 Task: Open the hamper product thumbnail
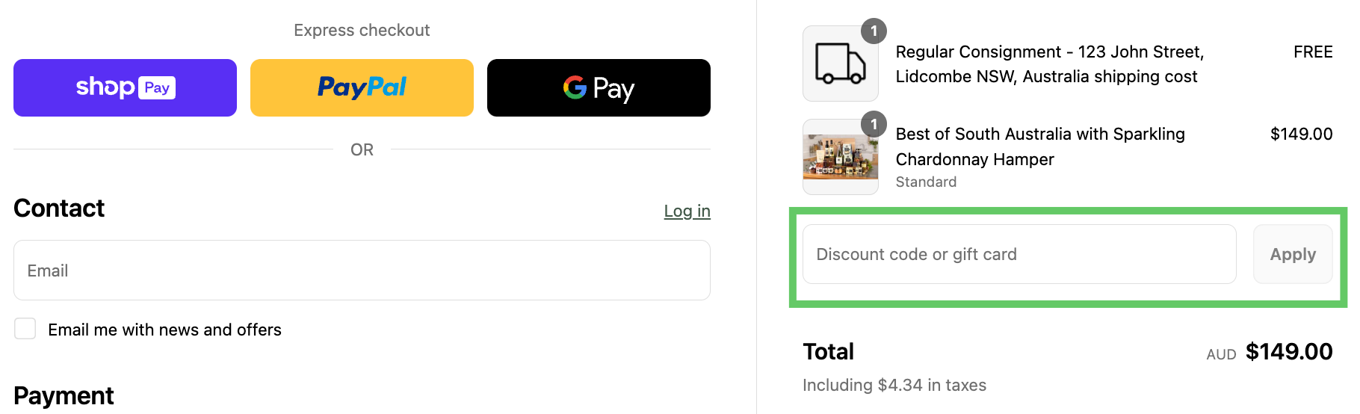coord(841,157)
